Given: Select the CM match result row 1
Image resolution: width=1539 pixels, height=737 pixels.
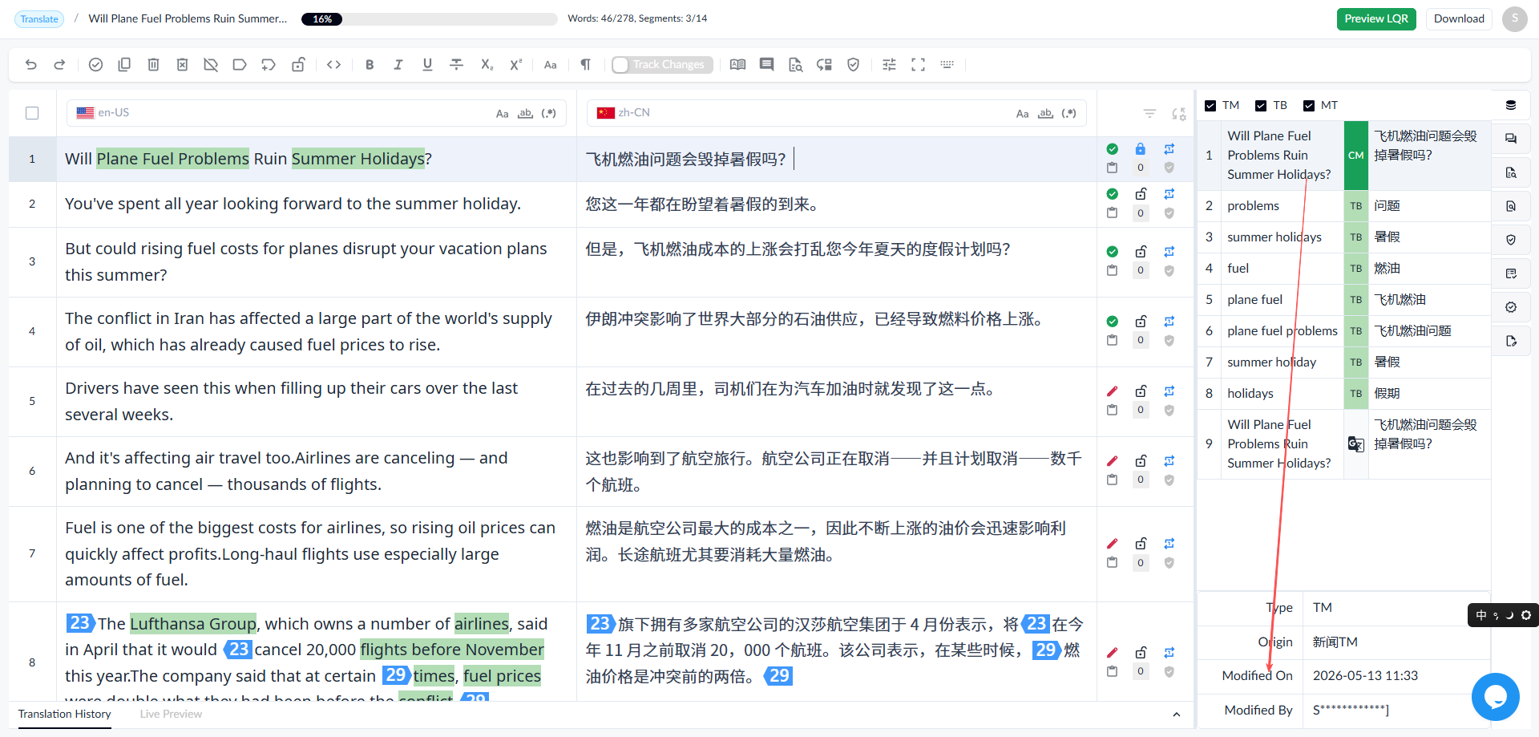Looking at the screenshot, I should click(1344, 156).
